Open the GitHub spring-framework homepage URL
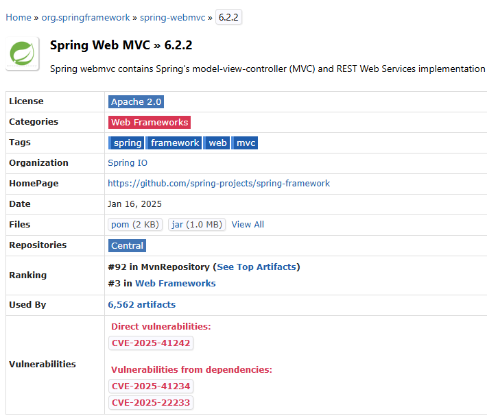Screen dimensions: 487x418 tap(219, 184)
